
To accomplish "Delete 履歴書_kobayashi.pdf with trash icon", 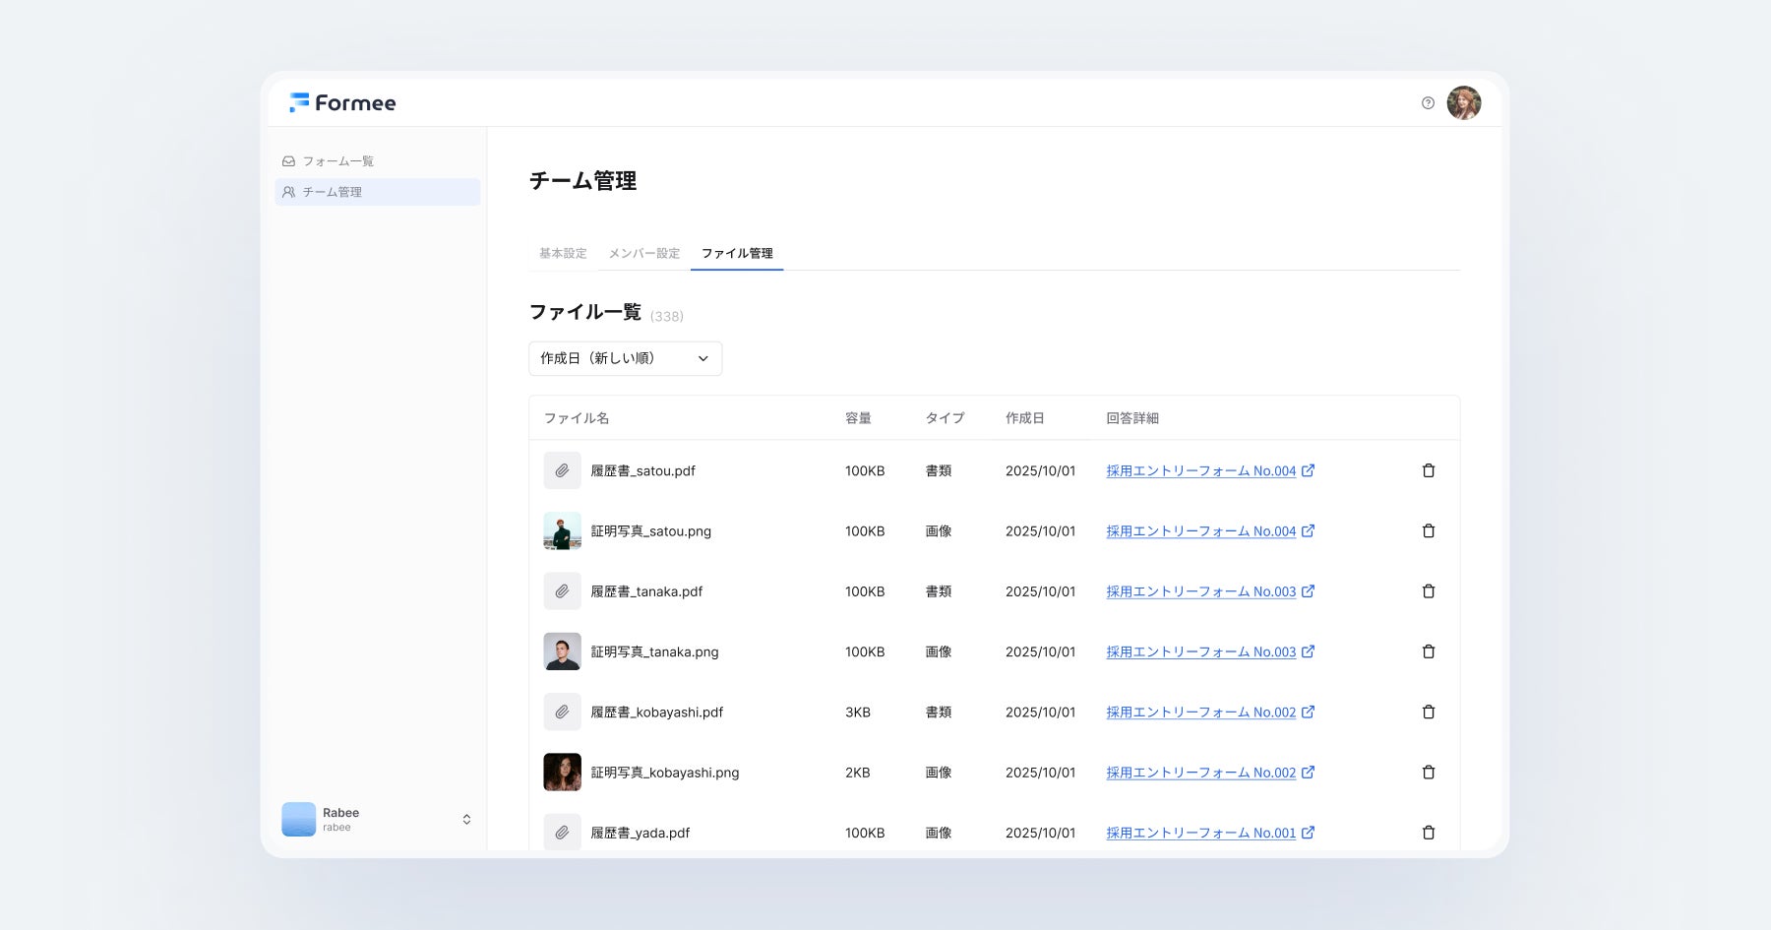I will pos(1429,712).
